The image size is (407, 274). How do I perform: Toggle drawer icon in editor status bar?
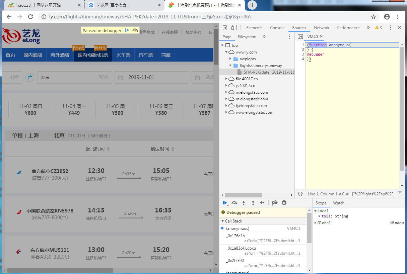[400, 194]
